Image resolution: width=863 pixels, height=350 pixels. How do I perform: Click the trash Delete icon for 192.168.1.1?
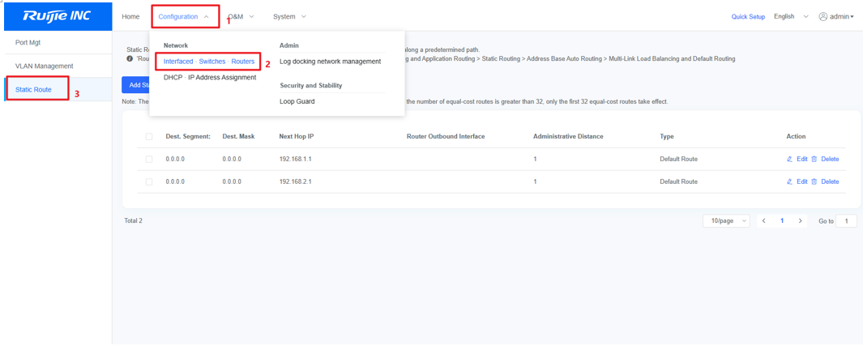[814, 159]
